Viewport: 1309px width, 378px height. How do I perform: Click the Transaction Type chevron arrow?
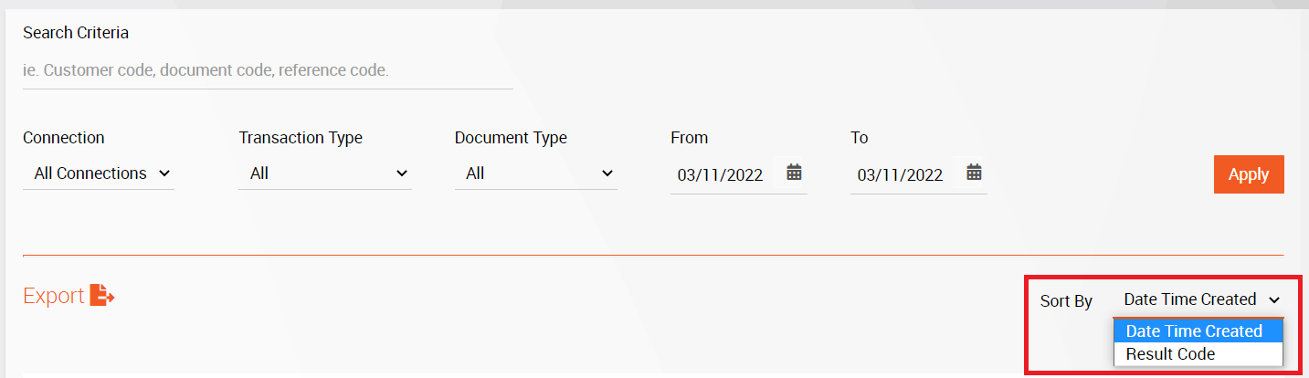[x=402, y=173]
